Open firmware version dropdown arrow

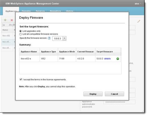coord(64,38)
